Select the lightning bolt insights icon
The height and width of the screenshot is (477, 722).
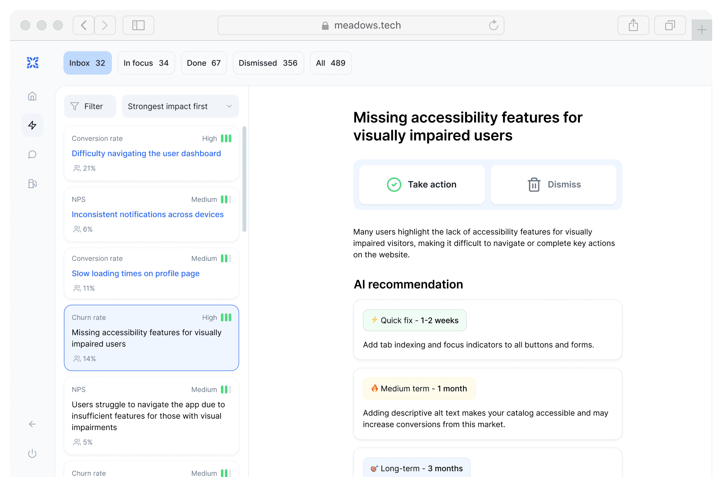[32, 125]
